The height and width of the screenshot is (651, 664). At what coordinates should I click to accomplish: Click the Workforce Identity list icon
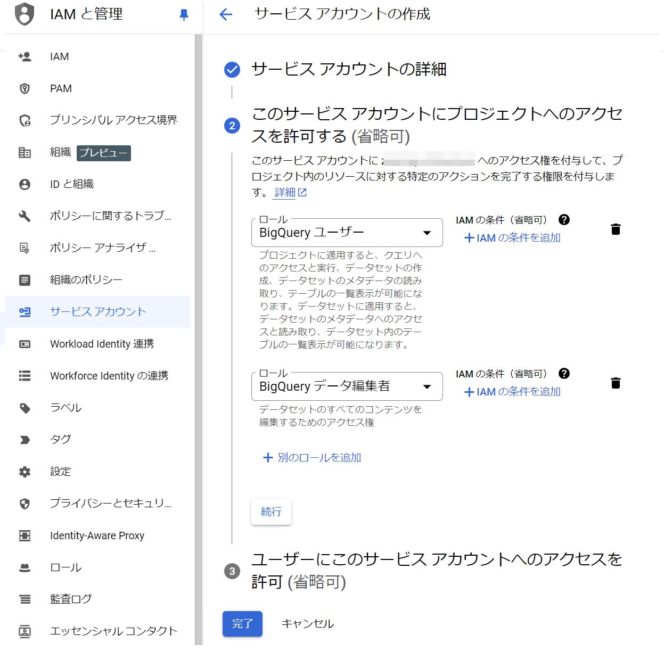tap(24, 376)
